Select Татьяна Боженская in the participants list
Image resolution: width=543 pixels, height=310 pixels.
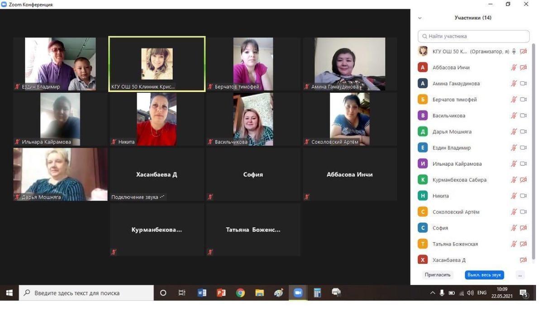(x=455, y=244)
